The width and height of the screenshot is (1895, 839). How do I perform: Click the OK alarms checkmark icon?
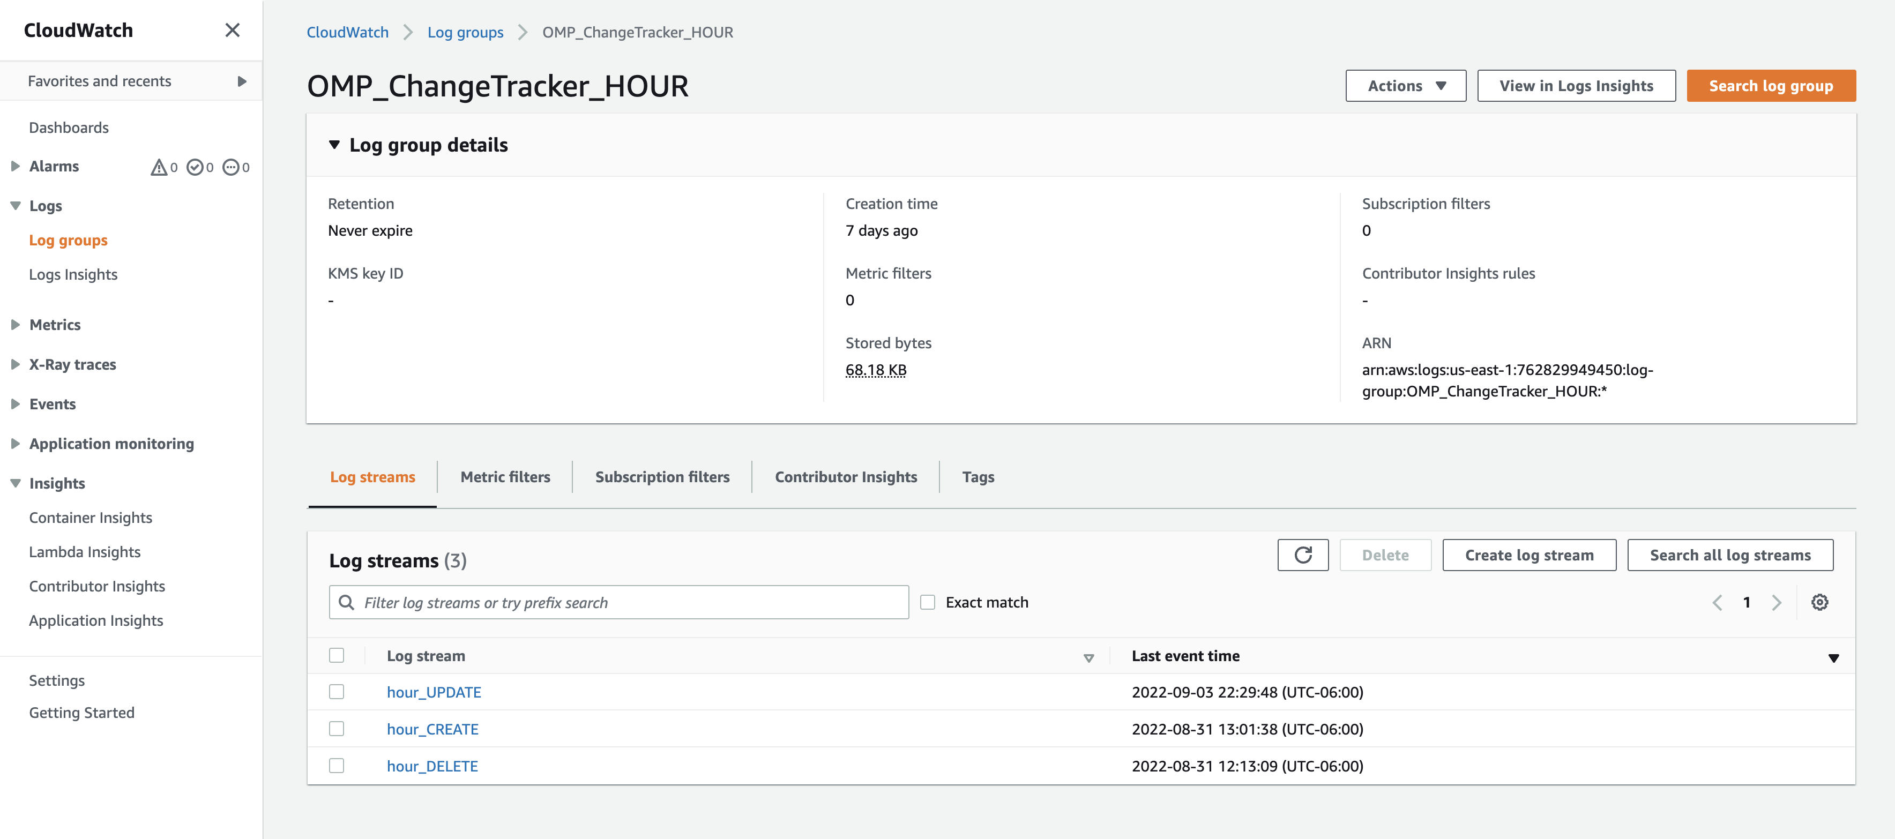[194, 167]
